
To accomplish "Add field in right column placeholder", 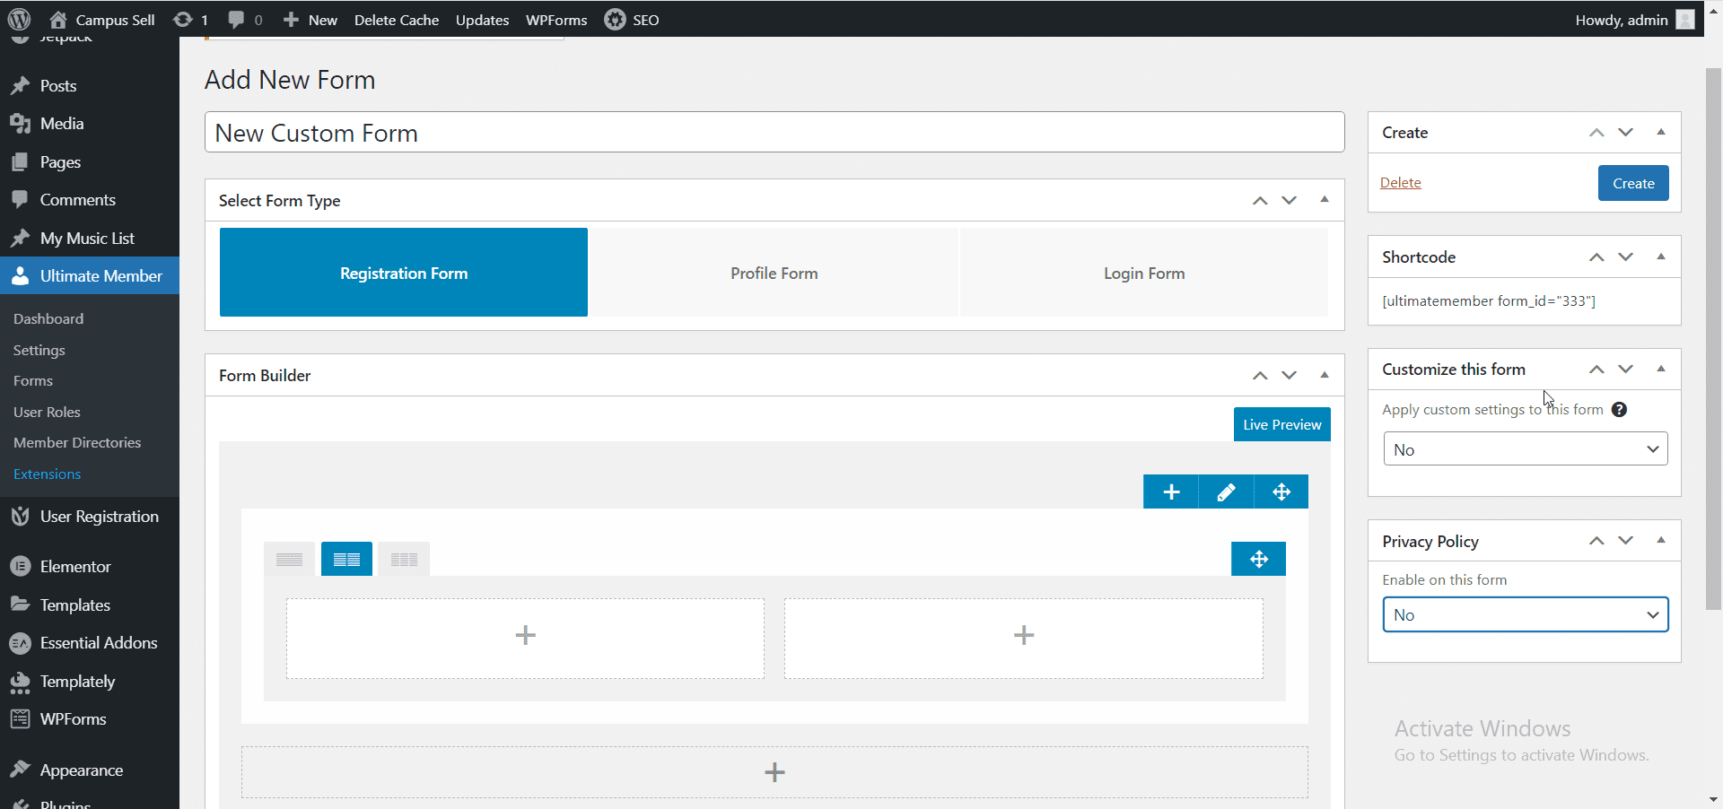I will pyautogui.click(x=1024, y=638).
